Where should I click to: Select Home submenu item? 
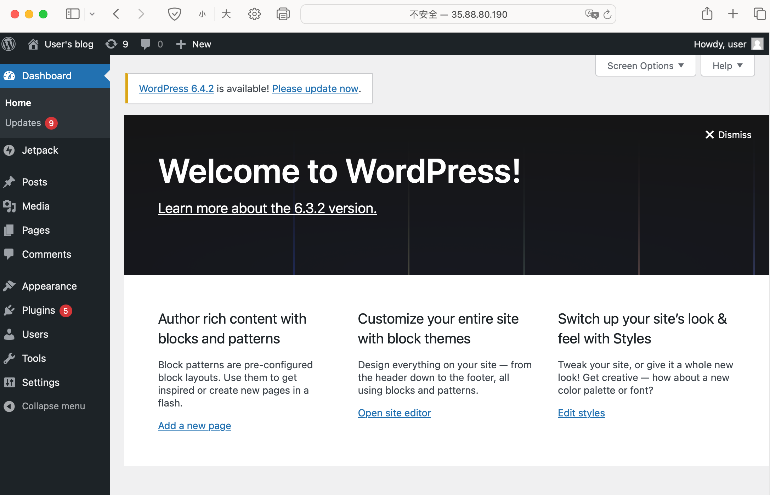coord(18,103)
